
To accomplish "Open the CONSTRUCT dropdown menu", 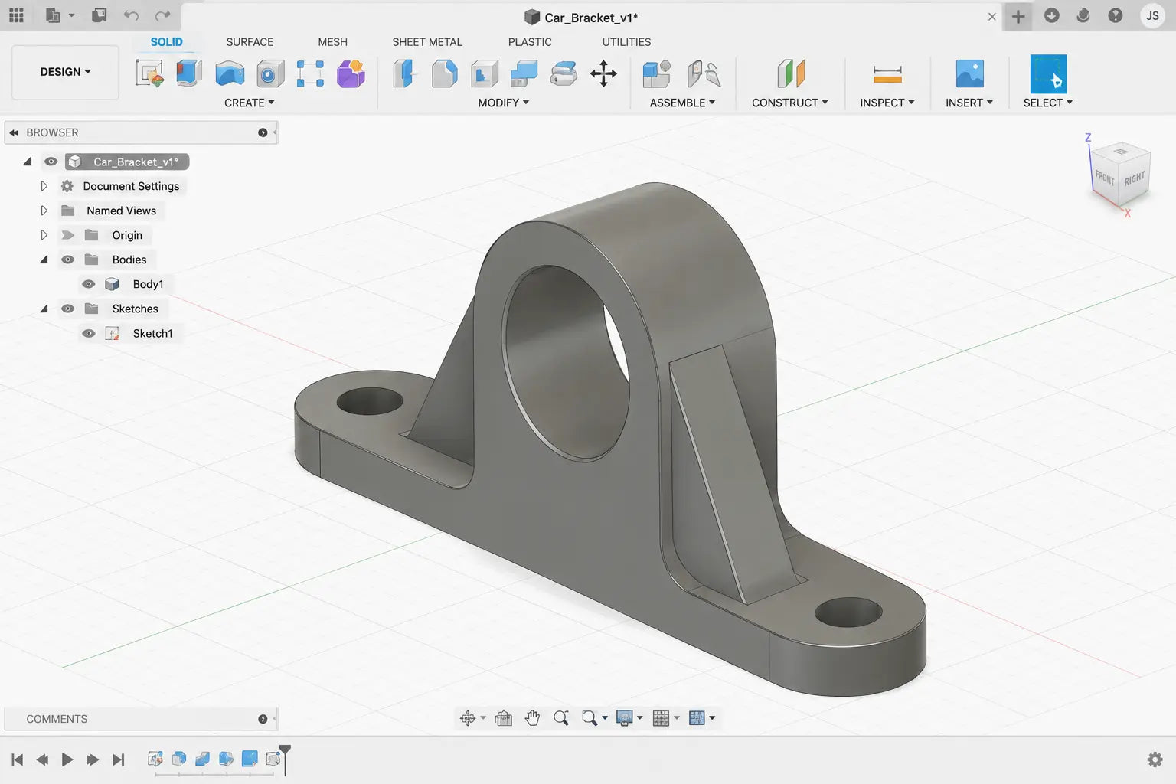I will tap(789, 103).
